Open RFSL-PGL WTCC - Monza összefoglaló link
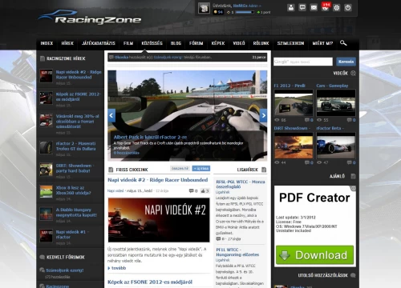 (x=241, y=184)
